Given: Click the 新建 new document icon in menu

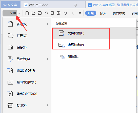Looking at the screenshot, I should tap(10, 24).
